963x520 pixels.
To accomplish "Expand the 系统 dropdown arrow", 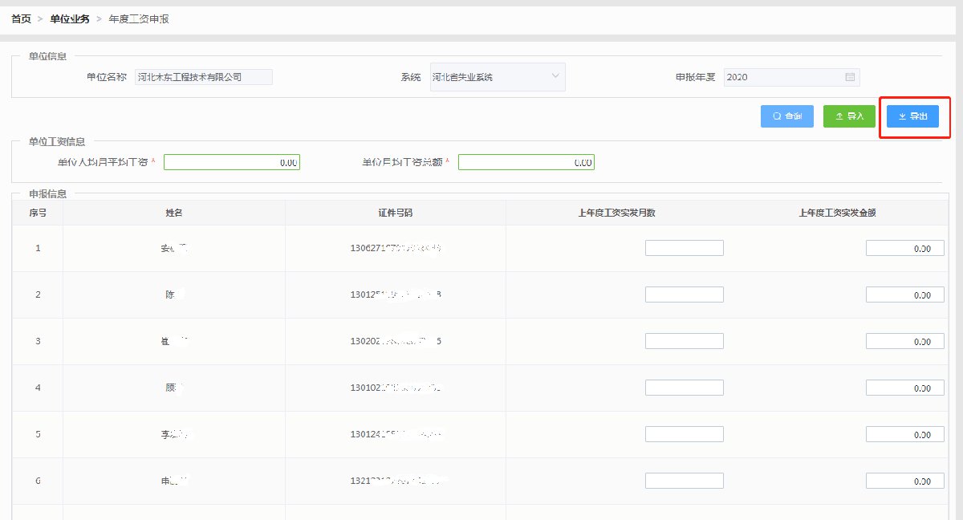I will coord(555,77).
